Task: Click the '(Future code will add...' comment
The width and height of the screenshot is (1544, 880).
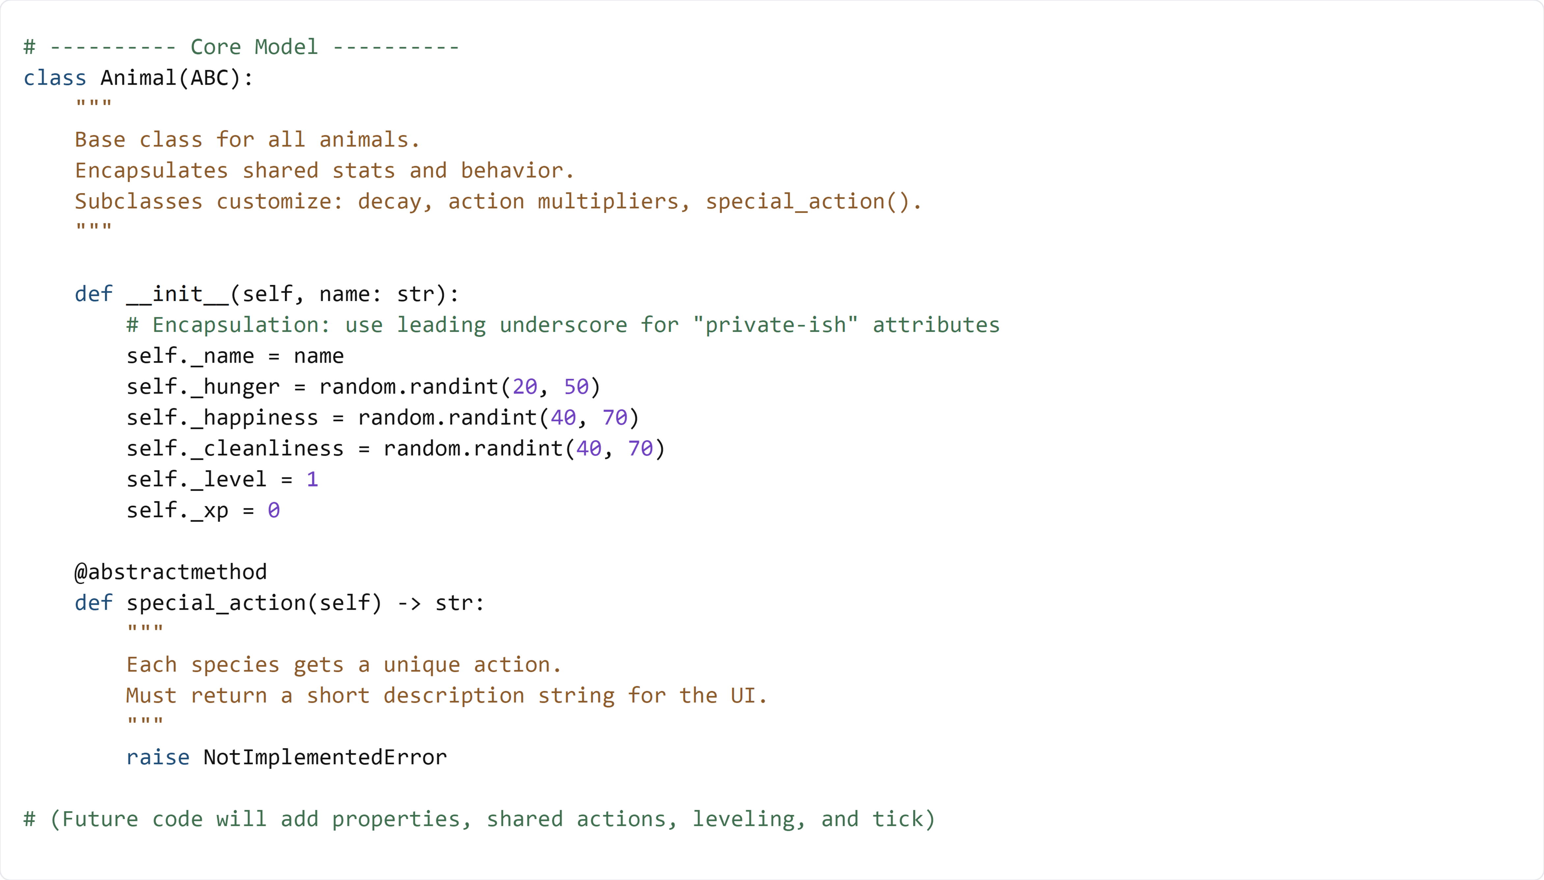Action: click(x=479, y=819)
